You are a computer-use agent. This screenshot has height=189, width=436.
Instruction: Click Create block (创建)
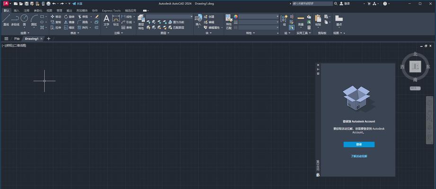tap(209, 17)
